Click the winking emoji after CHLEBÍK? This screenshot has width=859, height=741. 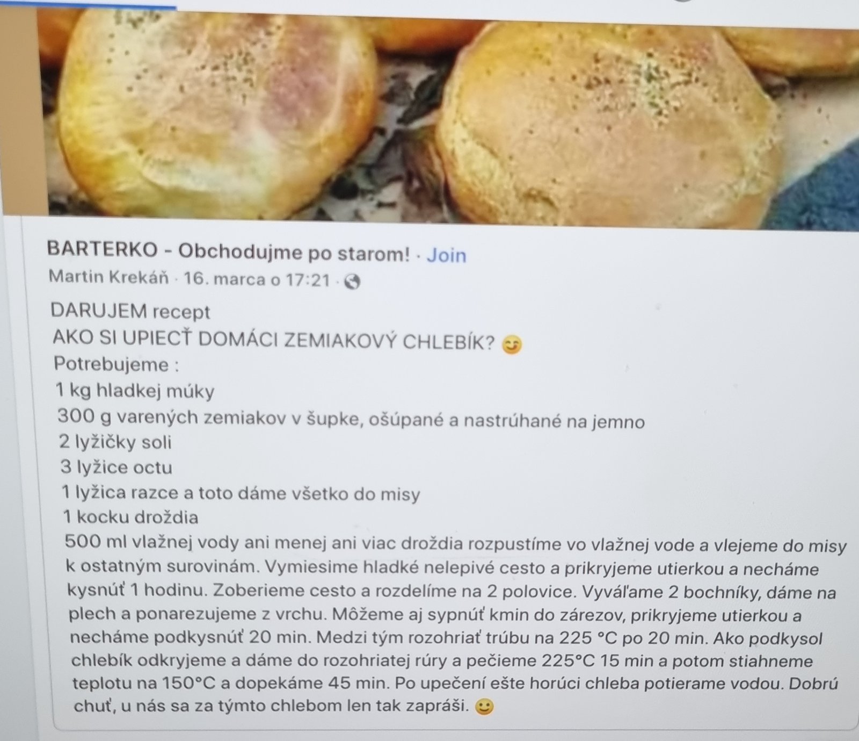[511, 344]
